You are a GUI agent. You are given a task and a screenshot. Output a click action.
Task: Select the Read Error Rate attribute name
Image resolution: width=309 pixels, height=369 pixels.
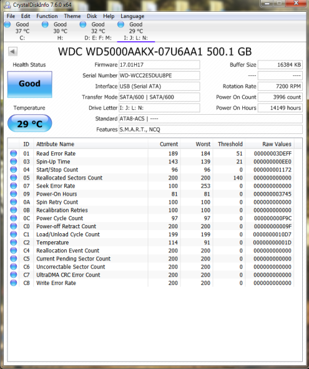tap(56, 154)
